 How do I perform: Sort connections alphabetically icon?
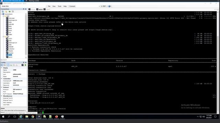pyautogui.click(x=13, y=12)
